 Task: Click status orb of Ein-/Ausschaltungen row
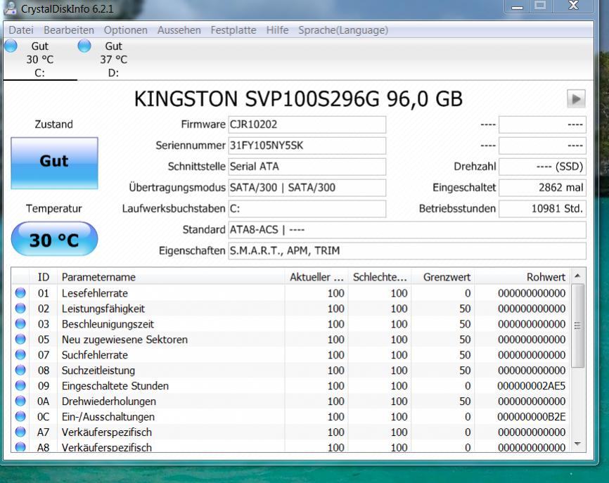click(20, 417)
